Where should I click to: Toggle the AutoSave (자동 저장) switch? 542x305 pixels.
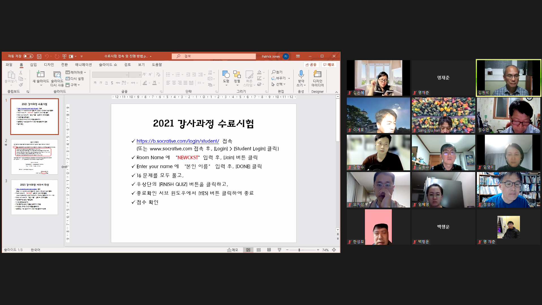28,56
